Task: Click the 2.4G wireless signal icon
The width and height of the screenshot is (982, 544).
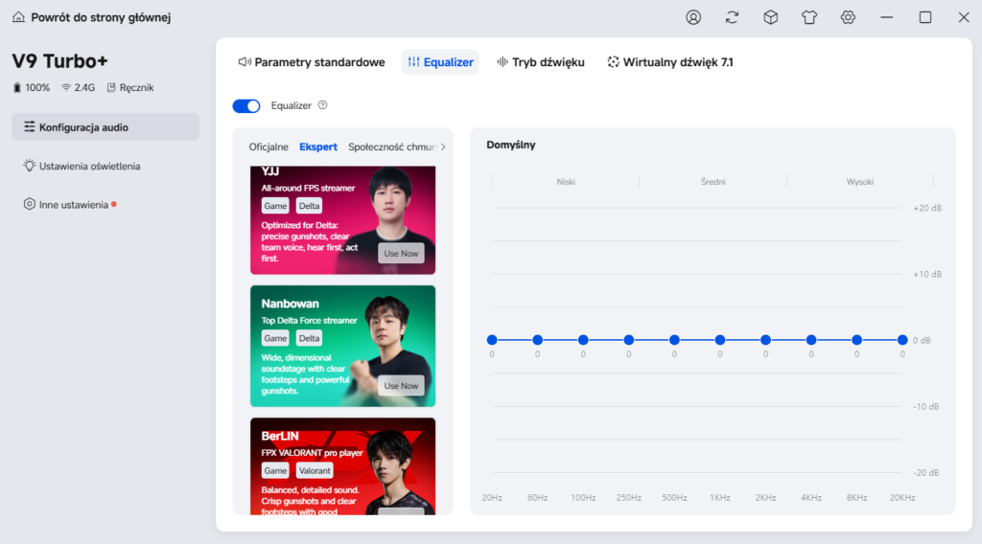Action: (x=66, y=87)
